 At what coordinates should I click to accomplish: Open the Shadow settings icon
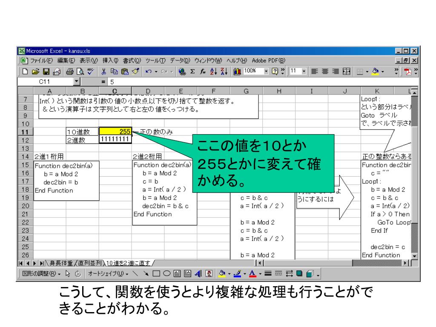coord(299,274)
